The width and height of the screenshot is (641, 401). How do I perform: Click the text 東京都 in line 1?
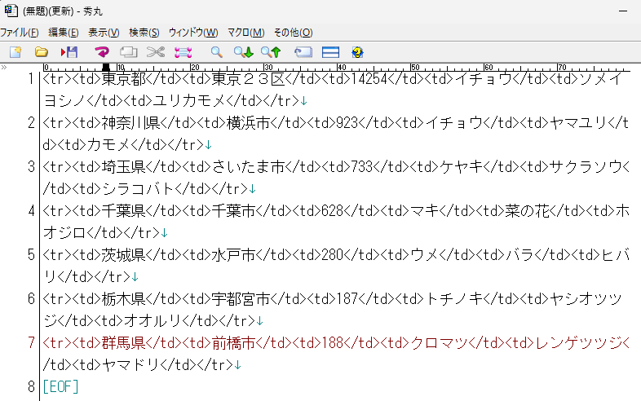(123, 78)
